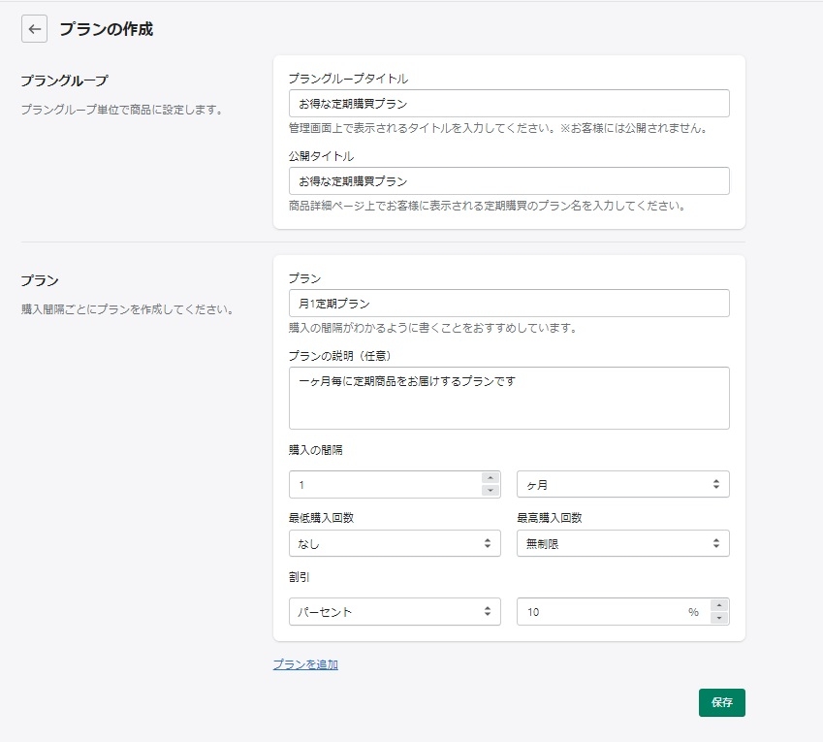The width and height of the screenshot is (823, 742).
Task: Click the 公開タイトル label text
Action: click(321, 155)
